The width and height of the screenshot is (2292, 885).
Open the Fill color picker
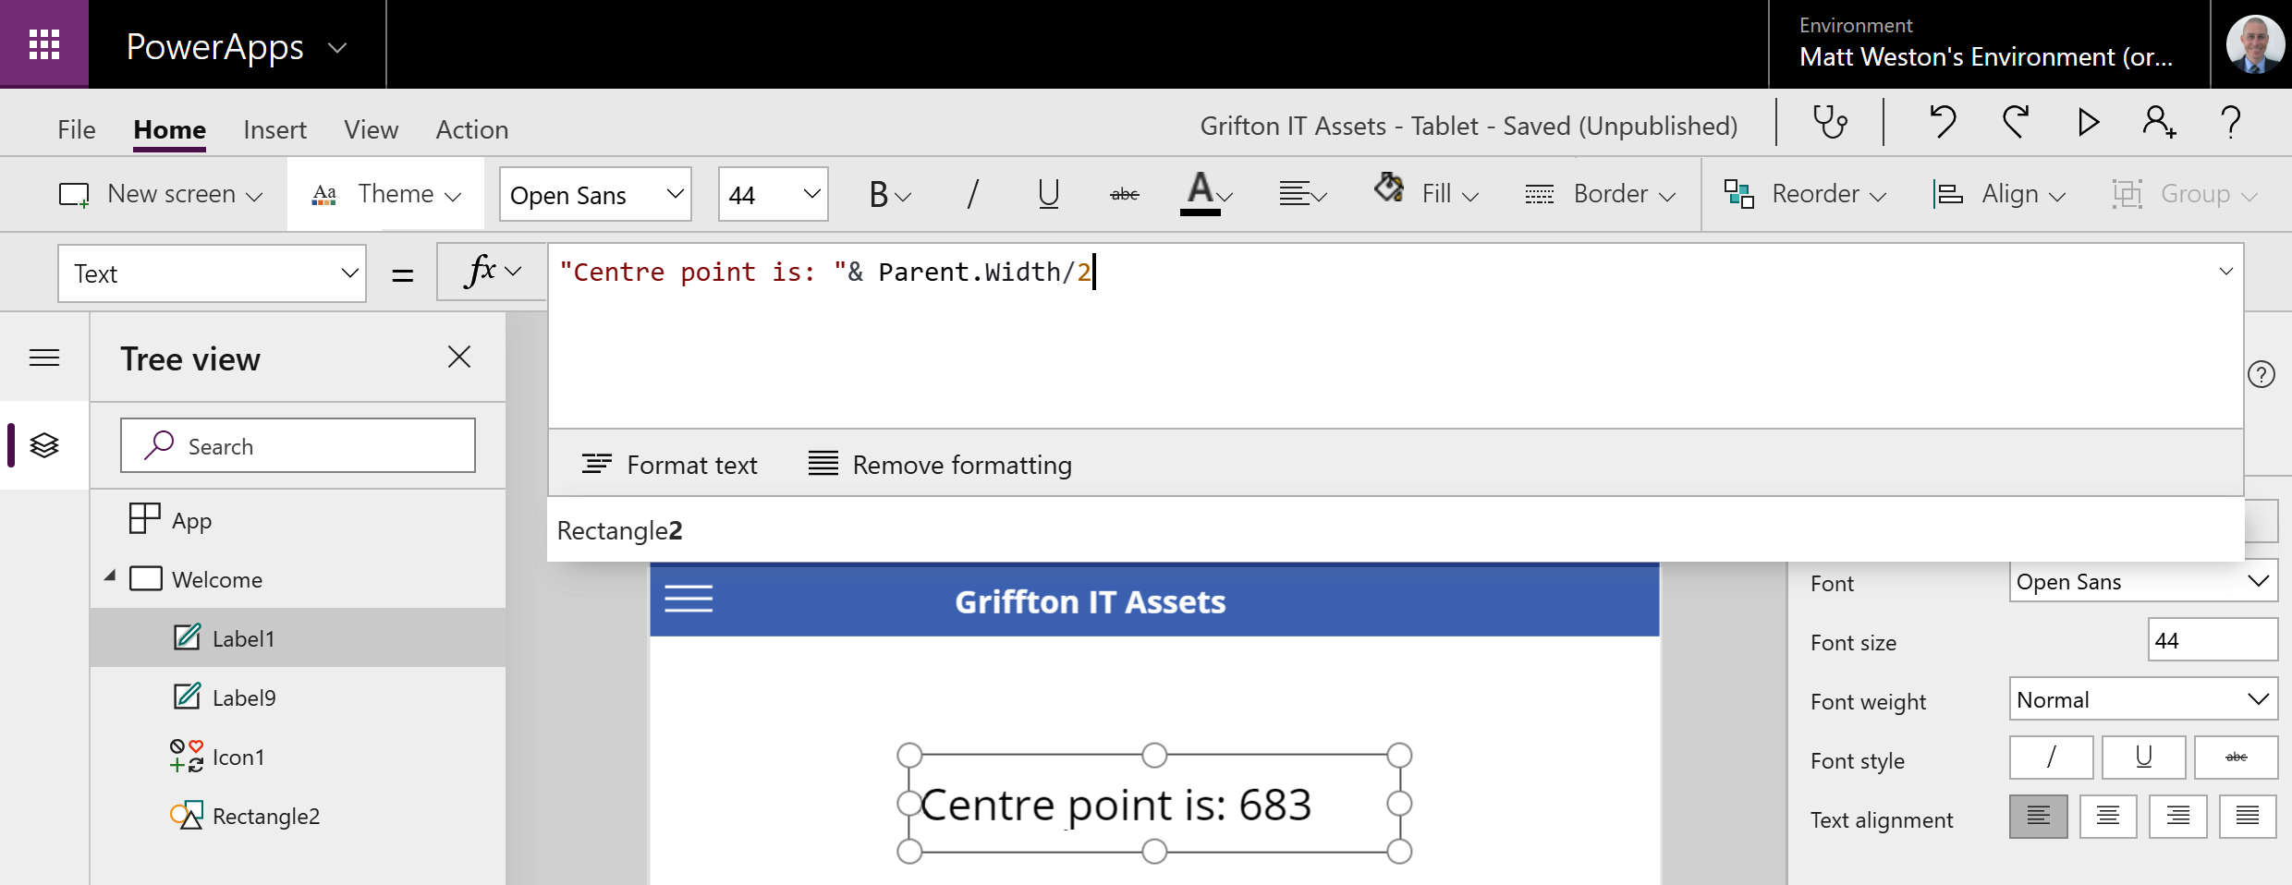pos(1427,194)
